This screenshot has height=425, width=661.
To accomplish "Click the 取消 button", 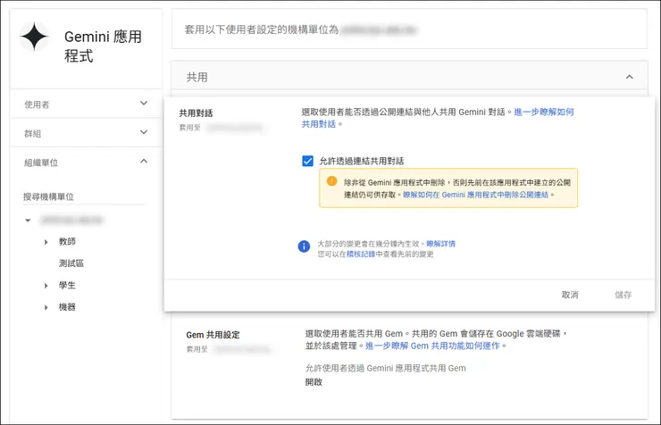I will [570, 295].
